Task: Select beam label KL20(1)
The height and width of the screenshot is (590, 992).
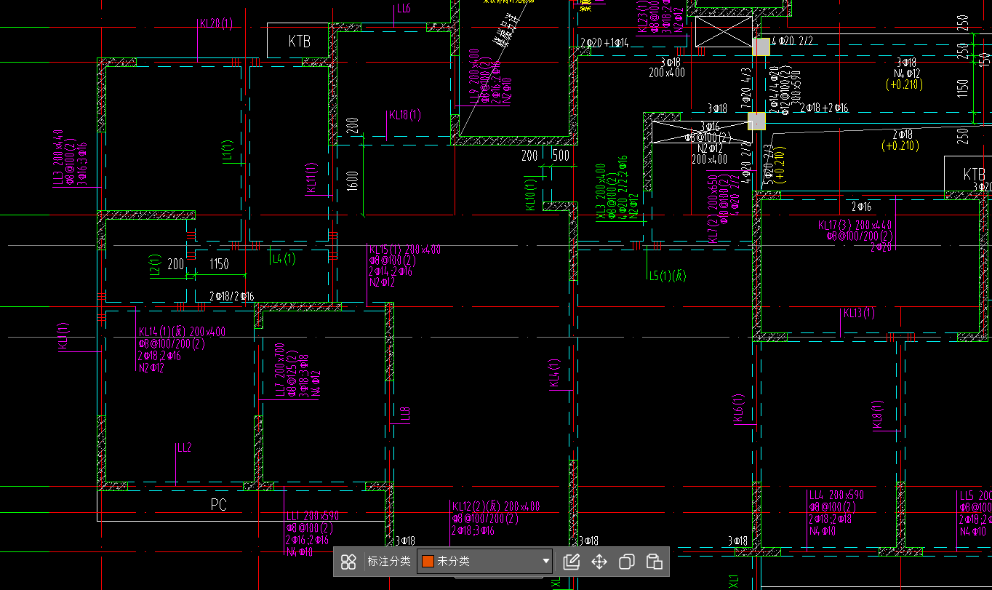Action: coord(216,24)
